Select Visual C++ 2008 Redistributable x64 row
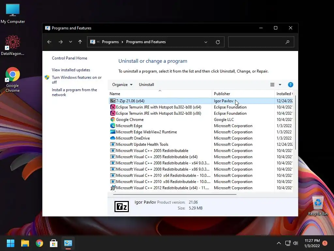This screenshot has width=334, height=251. [201, 163]
